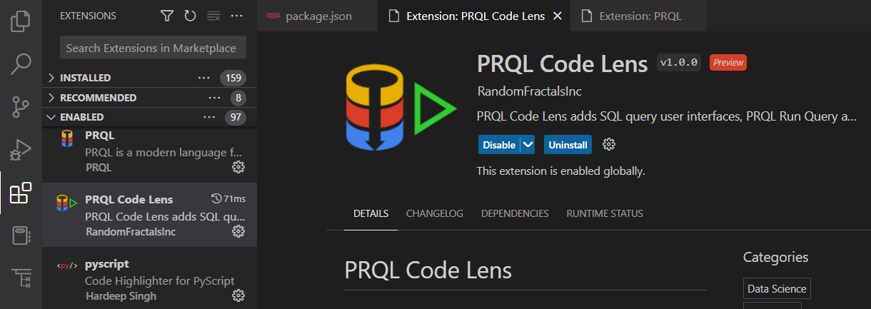The image size is (871, 309).
Task: Refresh the extensions list
Action: pyautogui.click(x=190, y=16)
